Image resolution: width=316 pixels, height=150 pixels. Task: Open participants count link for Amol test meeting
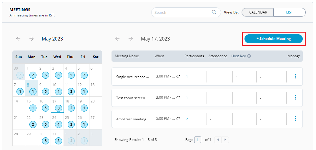[187, 119]
